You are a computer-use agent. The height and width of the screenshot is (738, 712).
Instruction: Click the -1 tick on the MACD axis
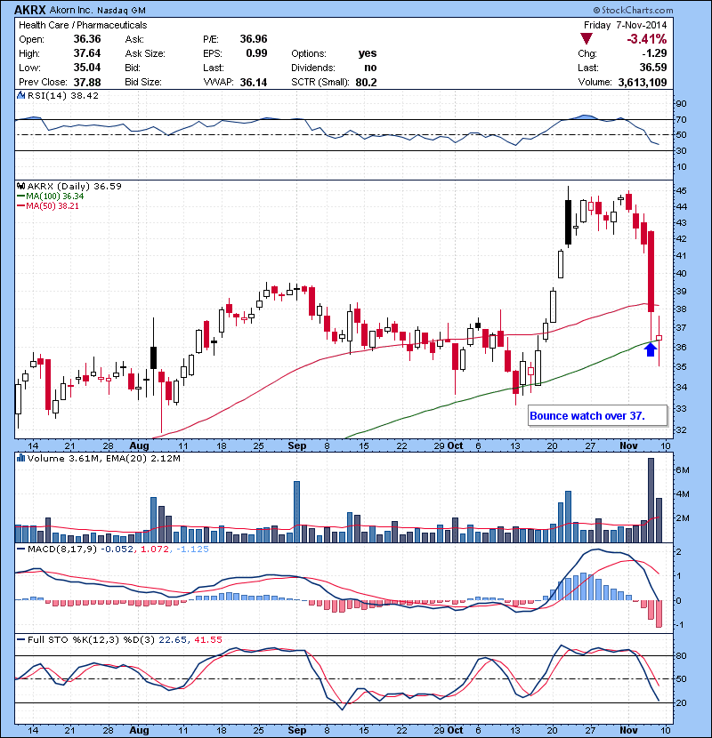(x=680, y=625)
